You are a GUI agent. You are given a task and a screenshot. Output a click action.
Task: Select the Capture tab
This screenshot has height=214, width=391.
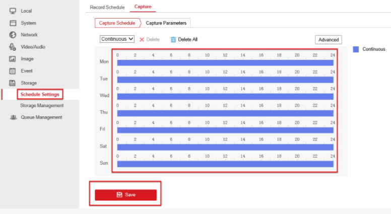[x=143, y=7]
